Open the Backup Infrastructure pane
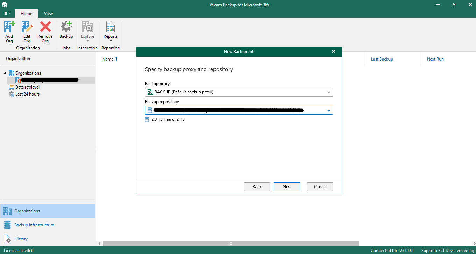This screenshot has height=254, width=476. pos(34,225)
